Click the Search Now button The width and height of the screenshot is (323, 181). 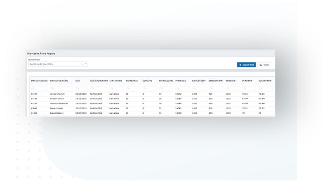(246, 65)
